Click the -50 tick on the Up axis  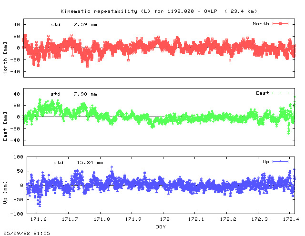pyautogui.click(x=18, y=200)
